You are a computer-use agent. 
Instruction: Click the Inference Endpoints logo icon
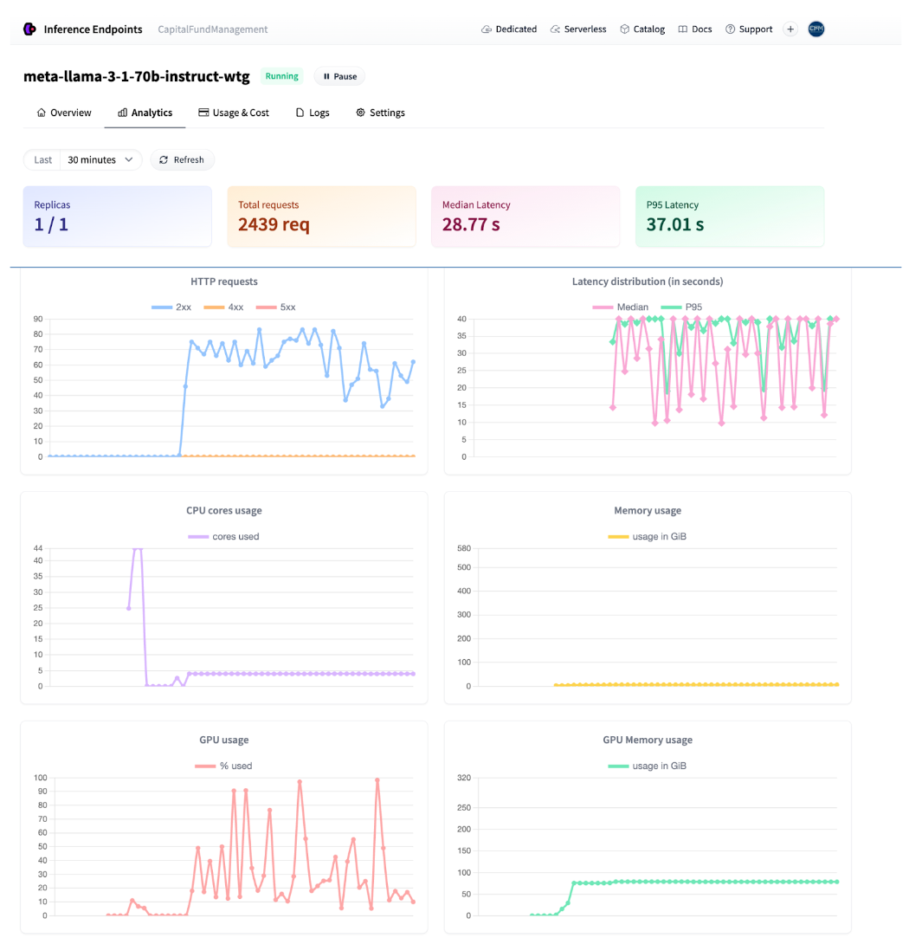coord(29,29)
